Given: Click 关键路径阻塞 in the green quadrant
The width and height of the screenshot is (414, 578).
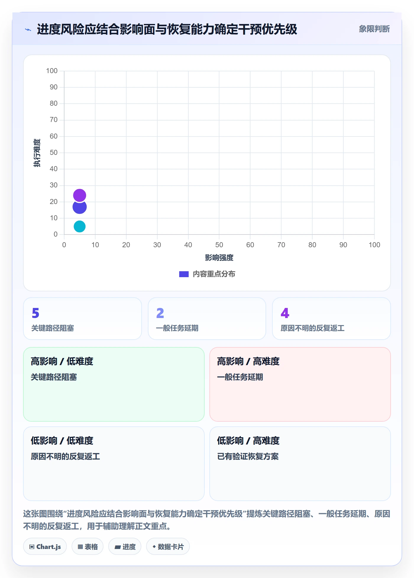Looking at the screenshot, I should pos(54,377).
